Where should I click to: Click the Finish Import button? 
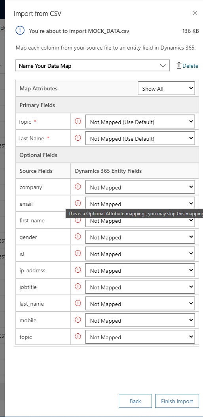(177, 401)
